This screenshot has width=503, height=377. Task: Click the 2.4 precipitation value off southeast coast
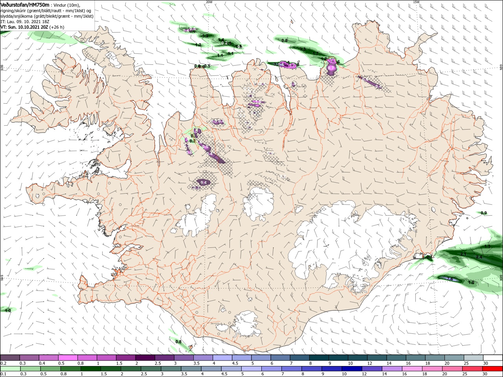pyautogui.click(x=479, y=257)
